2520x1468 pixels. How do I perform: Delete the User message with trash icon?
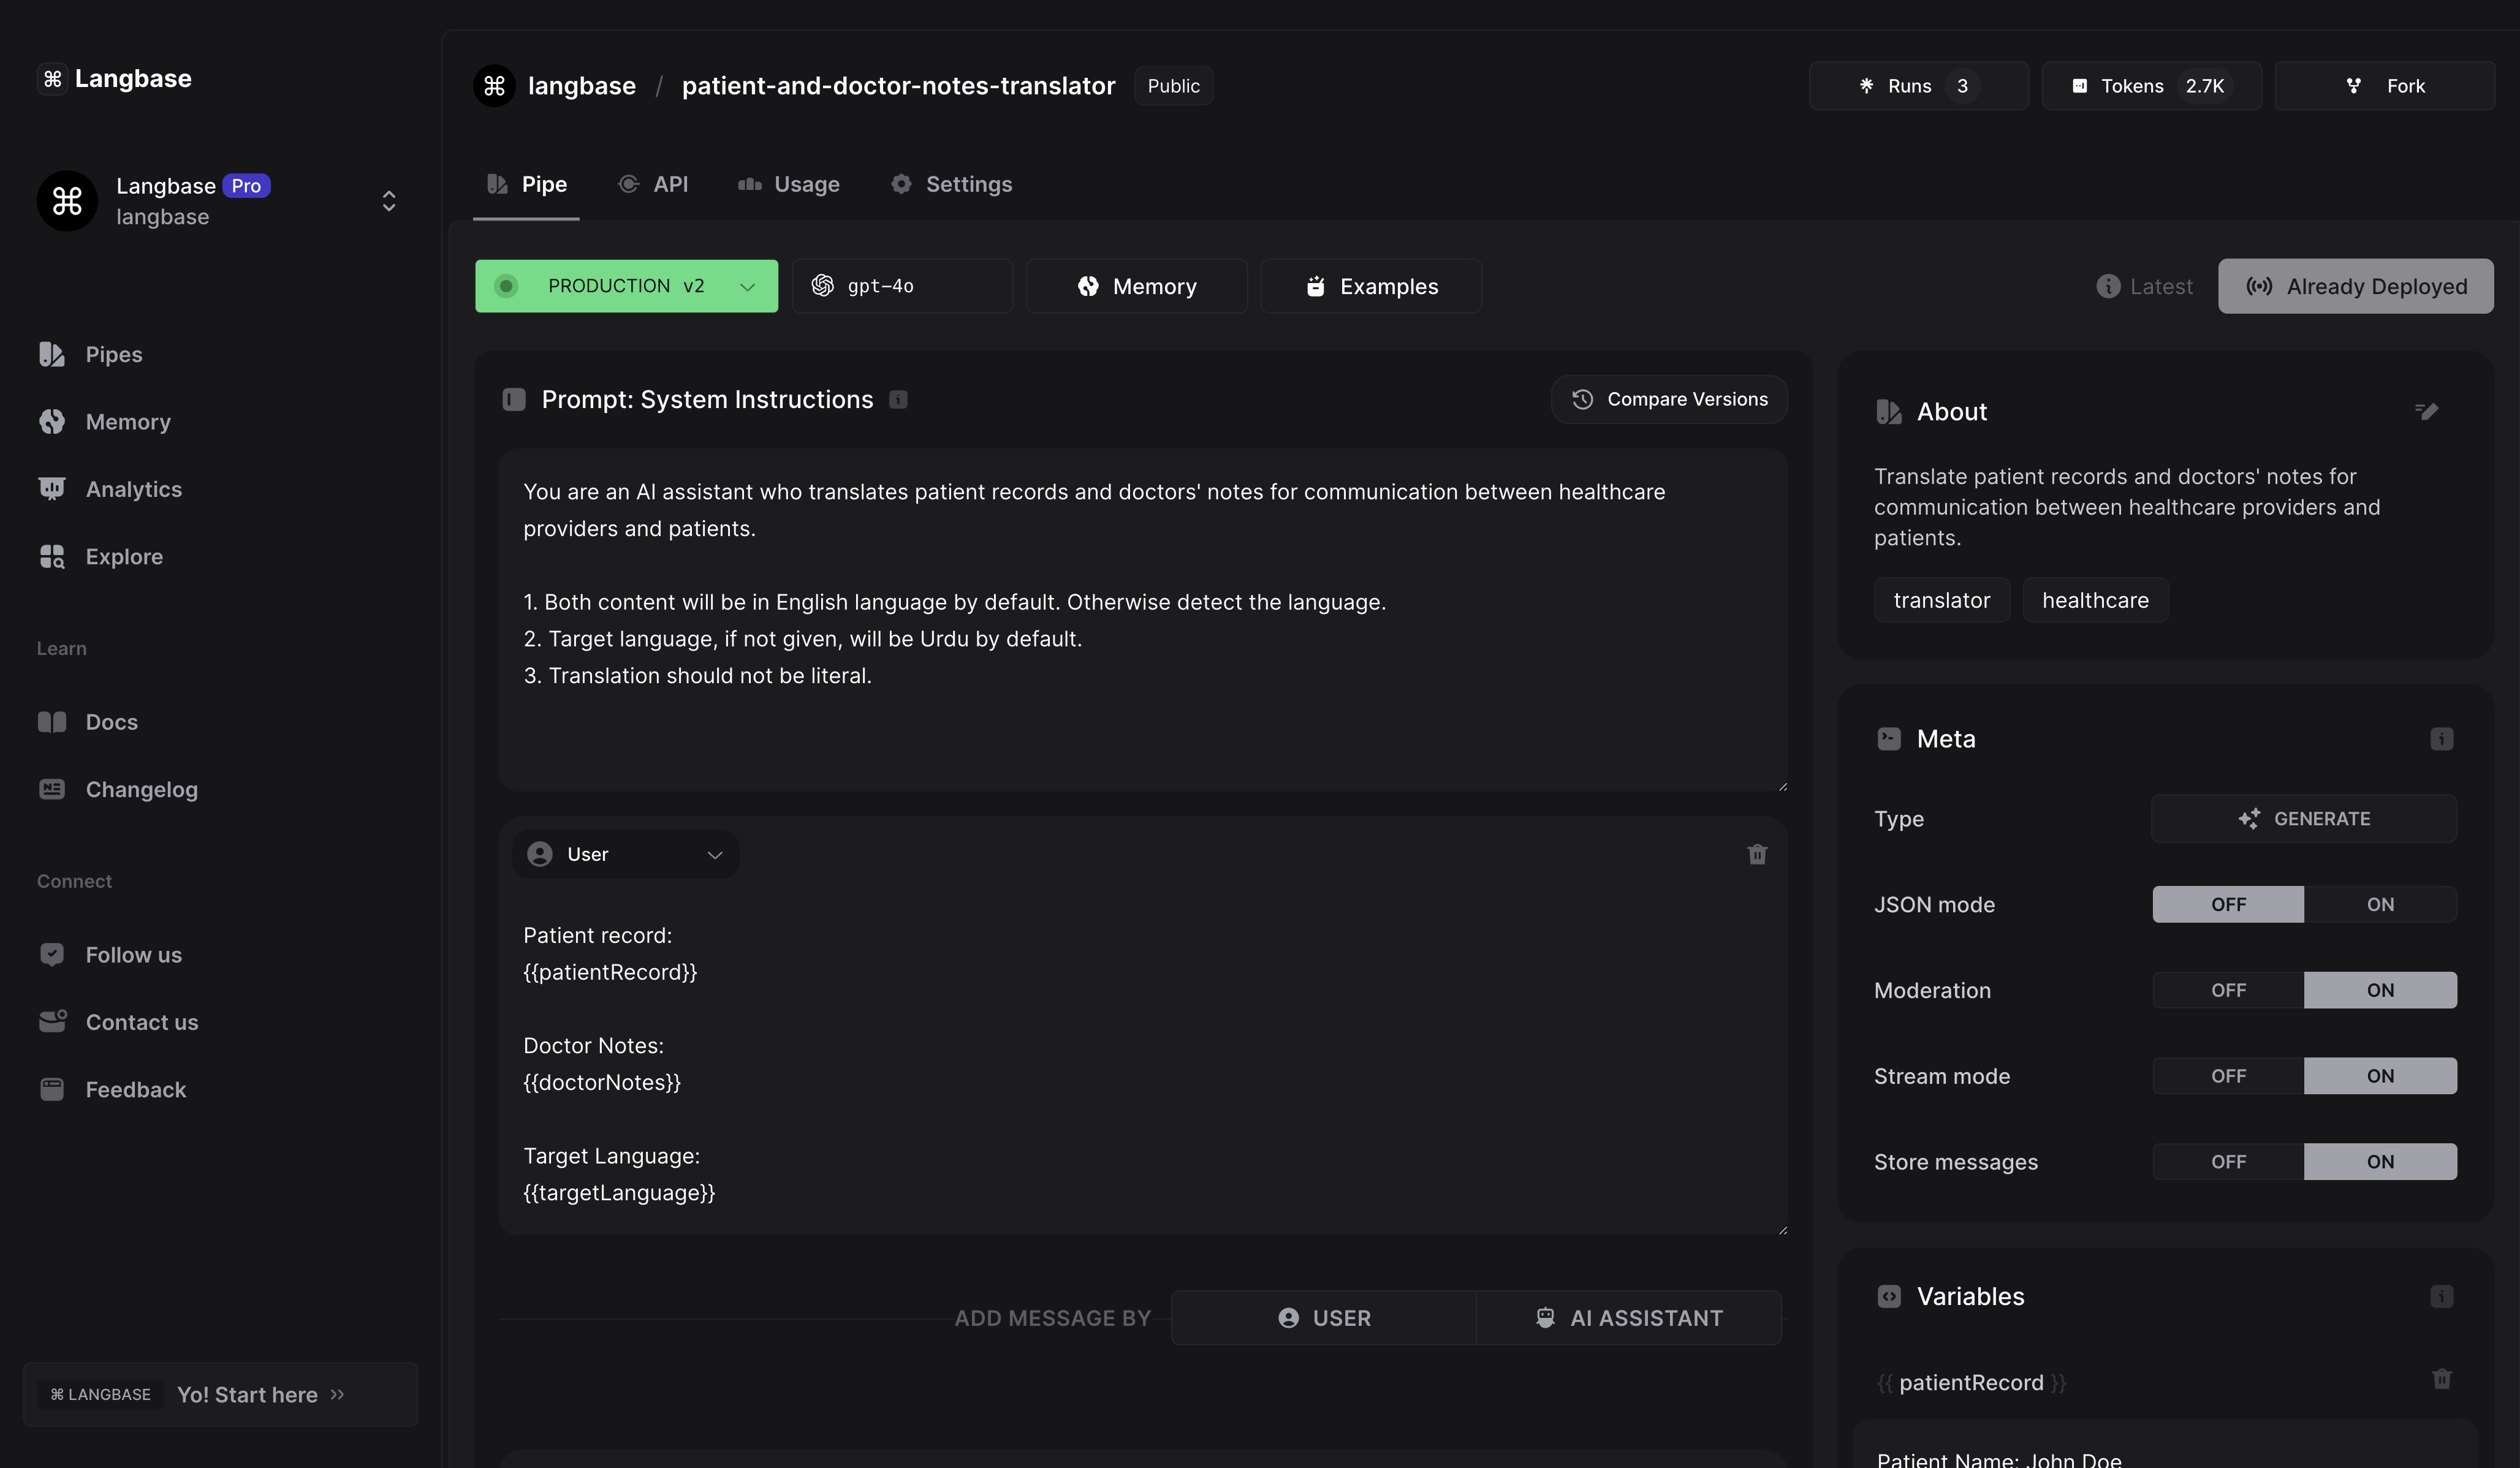1757,854
